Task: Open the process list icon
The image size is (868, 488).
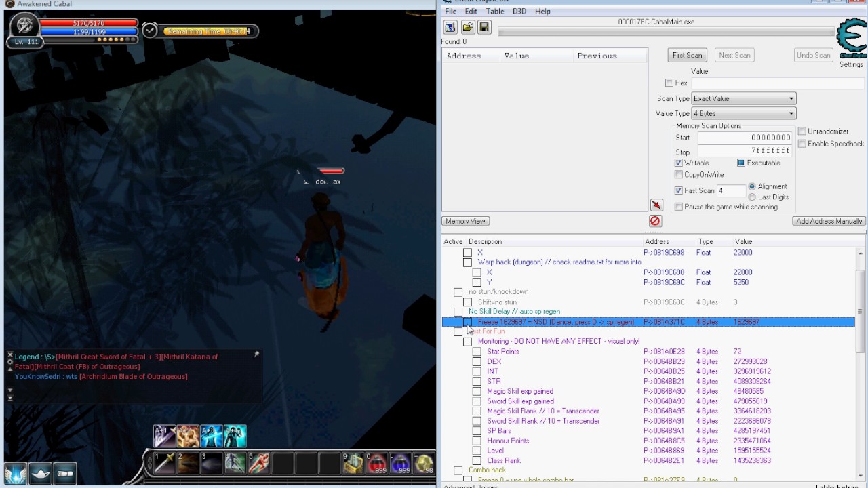Action: 450,27
